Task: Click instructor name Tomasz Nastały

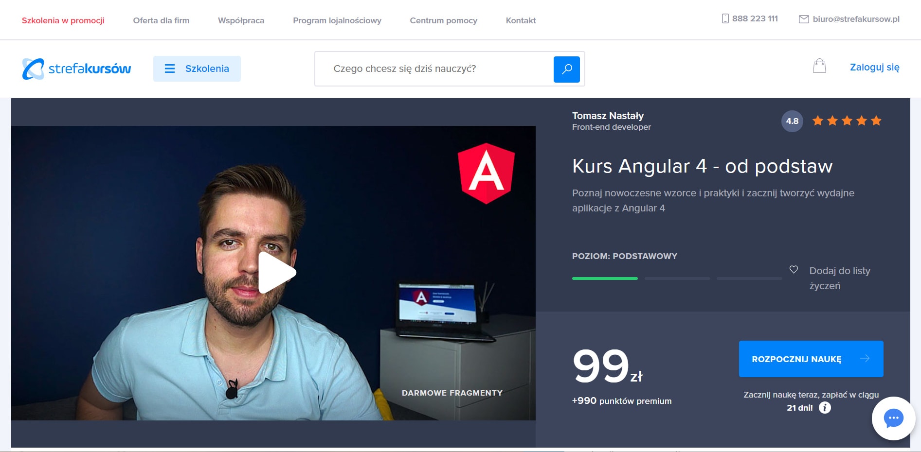Action: pos(608,116)
